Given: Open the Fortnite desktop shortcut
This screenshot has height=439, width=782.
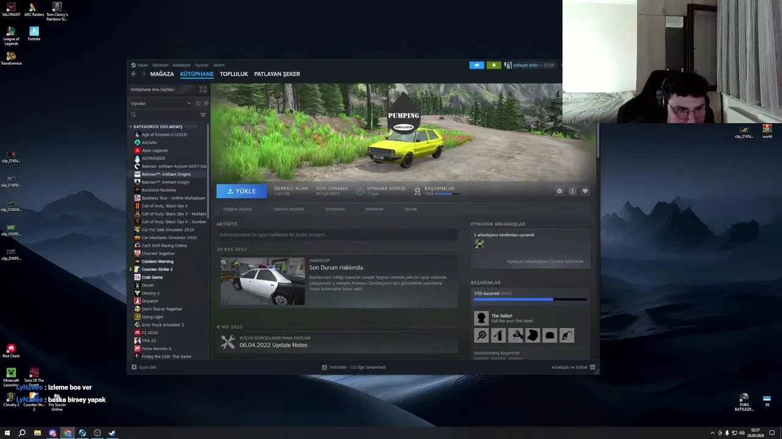Looking at the screenshot, I should tap(34, 34).
